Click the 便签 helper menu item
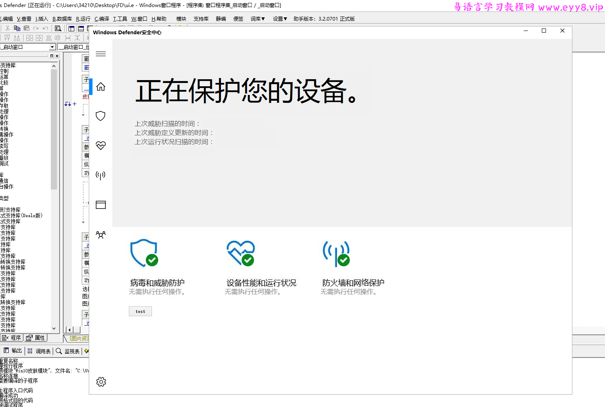The image size is (605, 407). click(x=238, y=19)
